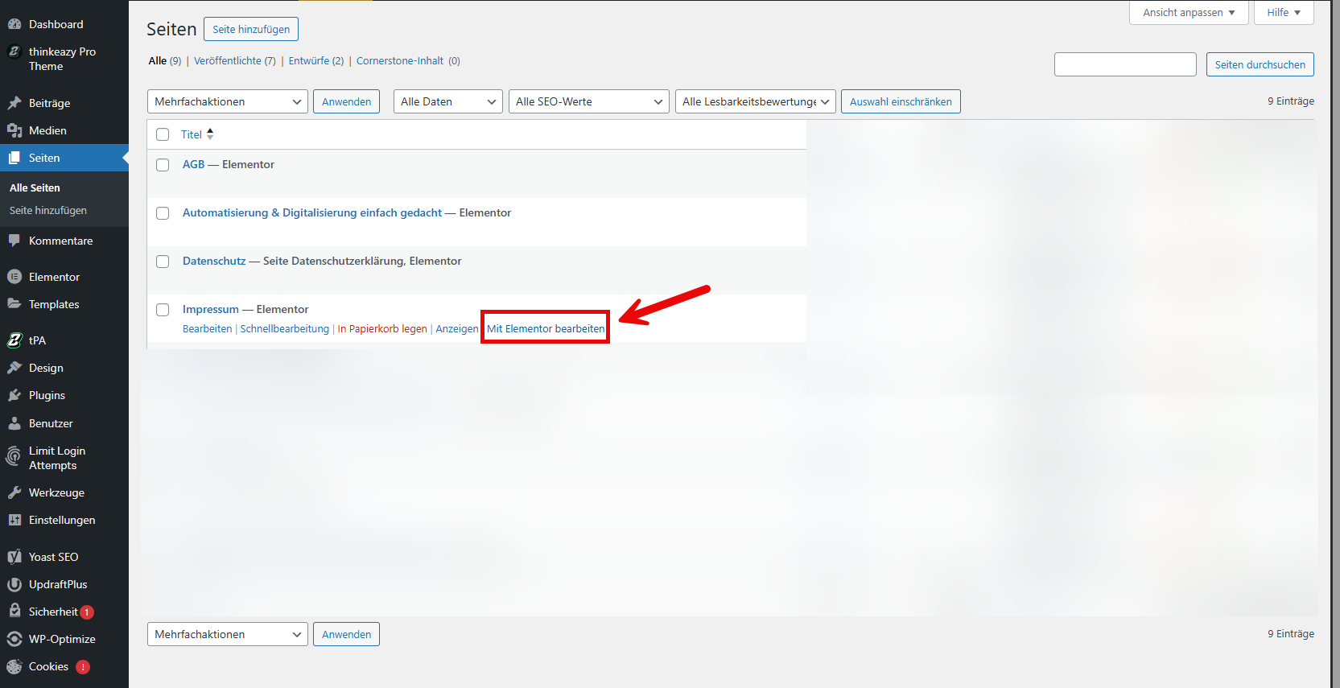Click the Benutzer user icon
This screenshot has height=688, width=1340.
[14, 423]
